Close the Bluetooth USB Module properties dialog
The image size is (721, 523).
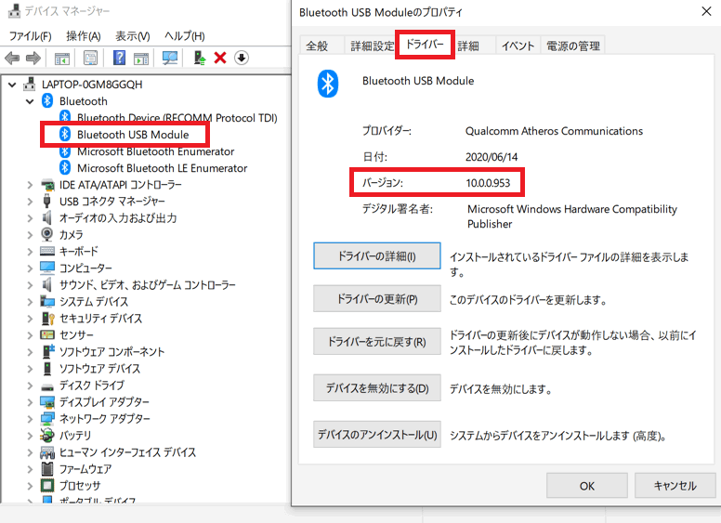[x=706, y=11]
